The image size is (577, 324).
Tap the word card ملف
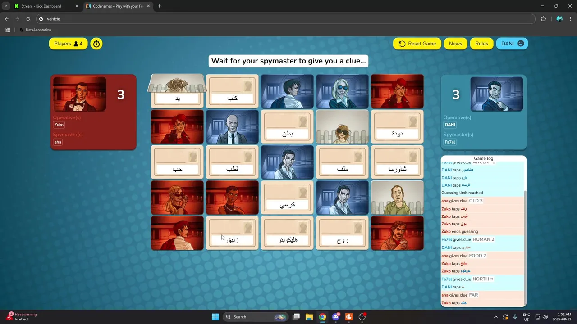(342, 162)
